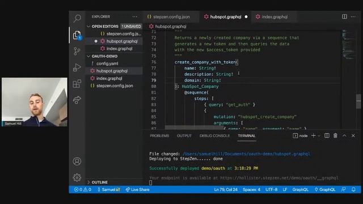Select hubspot.graphql in Open Editors list

point(114,41)
